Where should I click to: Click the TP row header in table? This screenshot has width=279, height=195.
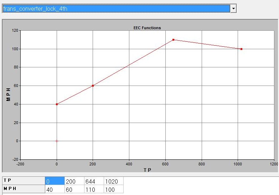pyautogui.click(x=24, y=181)
